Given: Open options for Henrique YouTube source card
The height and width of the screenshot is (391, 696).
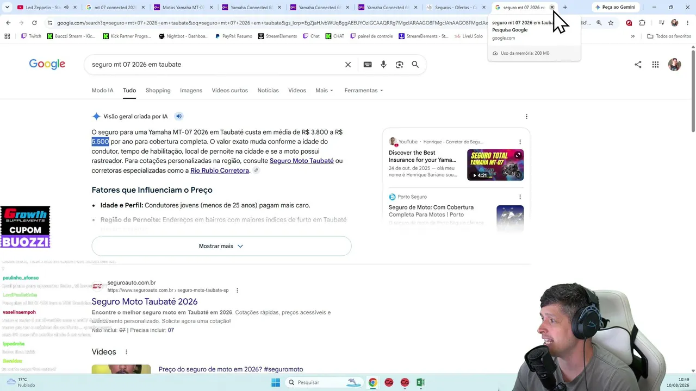Looking at the screenshot, I should 520,142.
